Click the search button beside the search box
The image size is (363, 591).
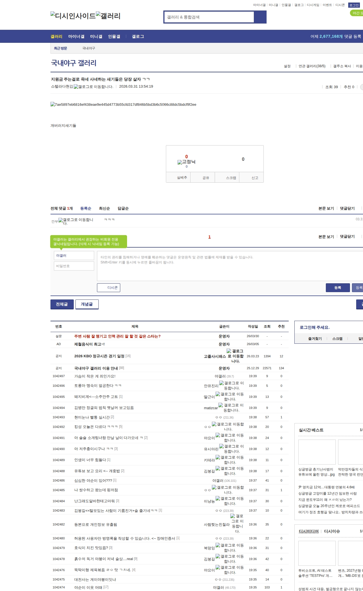tap(260, 17)
